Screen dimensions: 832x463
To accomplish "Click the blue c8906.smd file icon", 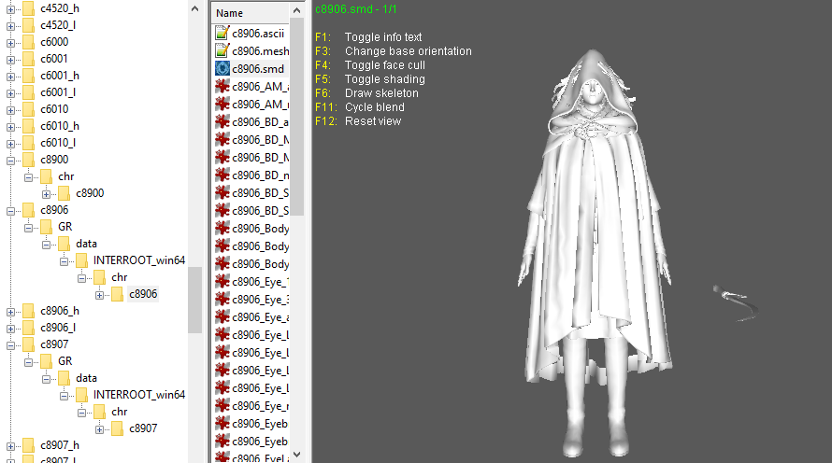I will point(222,69).
